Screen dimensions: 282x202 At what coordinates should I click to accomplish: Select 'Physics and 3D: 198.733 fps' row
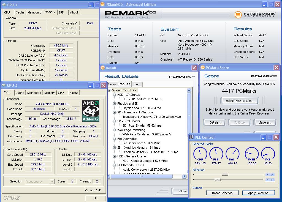pyautogui.click(x=142, y=108)
